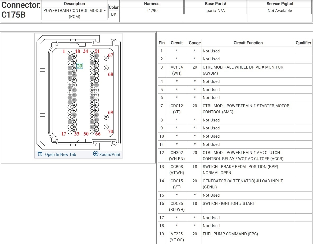Image resolution: width=313 pixels, height=244 pixels.
Task: Click the Service Pigtail header
Action: [x=280, y=4]
